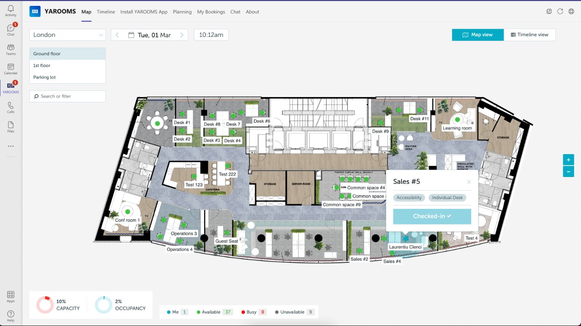Open the Help icon

pyautogui.click(x=11, y=314)
